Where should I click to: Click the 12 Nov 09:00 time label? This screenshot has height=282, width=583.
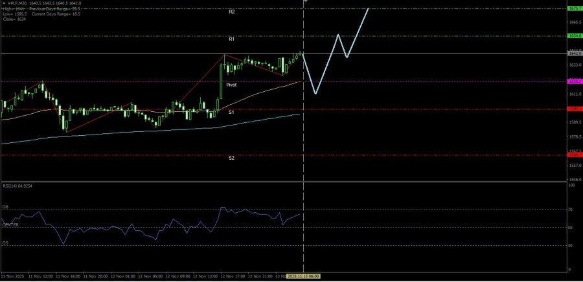[x=177, y=276]
